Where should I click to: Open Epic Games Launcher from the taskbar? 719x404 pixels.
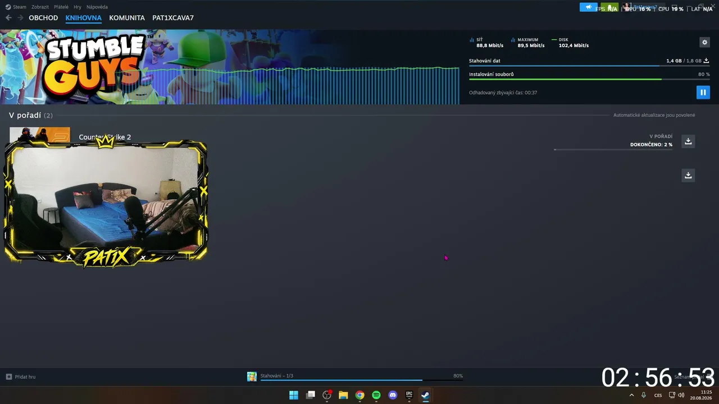pos(409,395)
